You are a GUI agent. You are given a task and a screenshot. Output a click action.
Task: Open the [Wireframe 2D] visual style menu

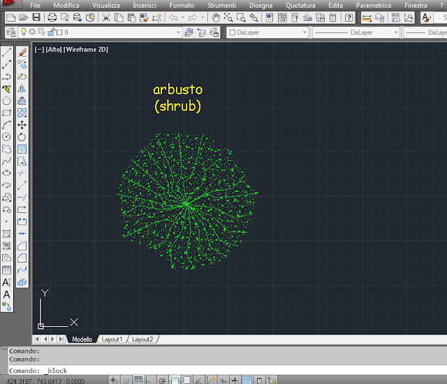click(x=86, y=50)
